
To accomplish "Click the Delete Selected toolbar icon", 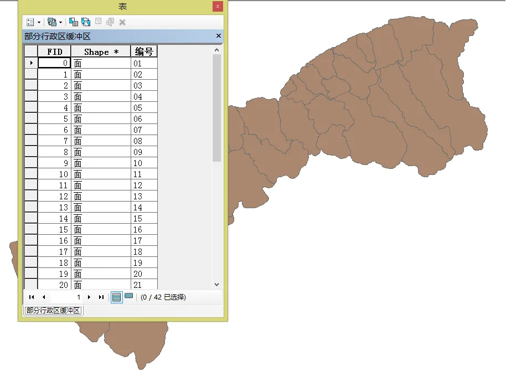I will pyautogui.click(x=122, y=22).
